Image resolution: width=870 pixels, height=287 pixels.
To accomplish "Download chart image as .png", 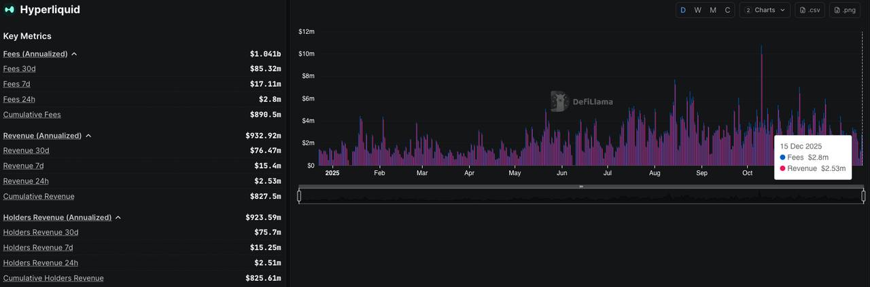I will tap(845, 10).
